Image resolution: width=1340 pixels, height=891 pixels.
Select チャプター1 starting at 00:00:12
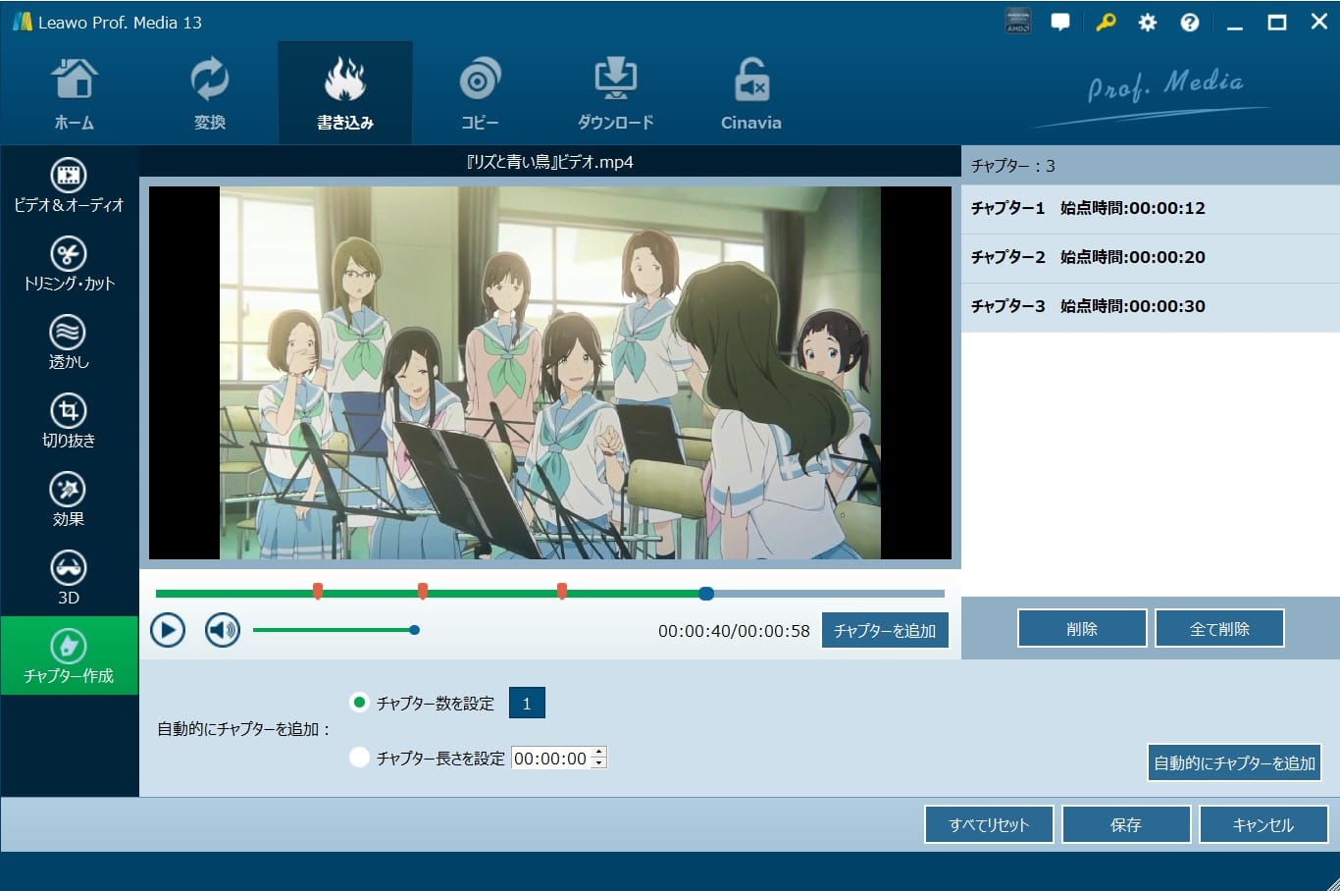[1151, 208]
